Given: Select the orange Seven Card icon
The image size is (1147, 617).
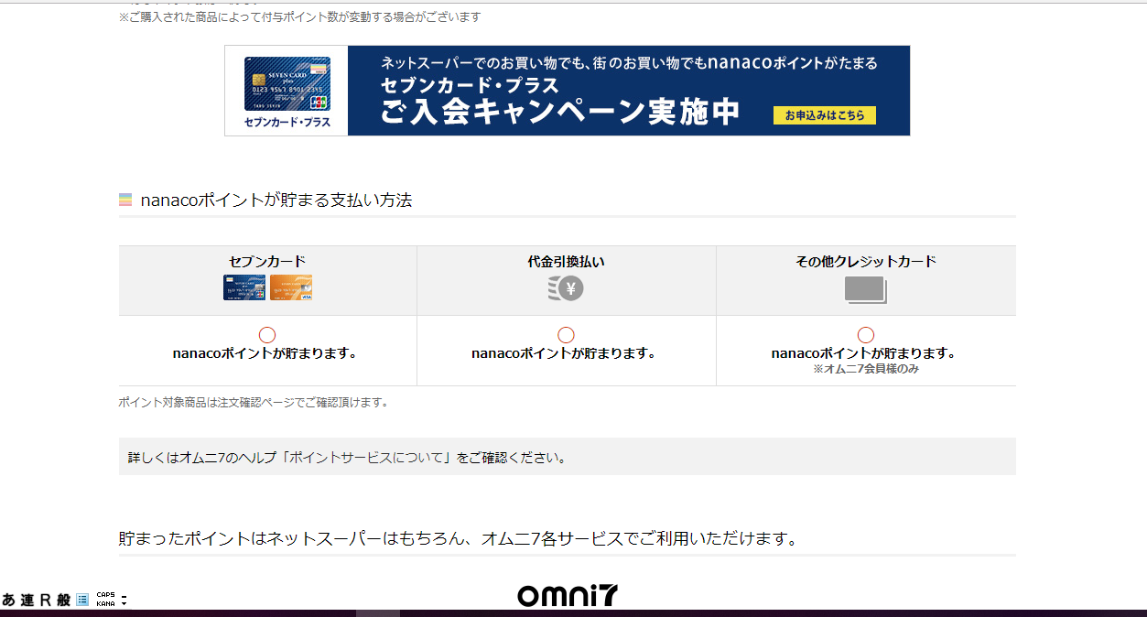Looking at the screenshot, I should coord(291,287).
